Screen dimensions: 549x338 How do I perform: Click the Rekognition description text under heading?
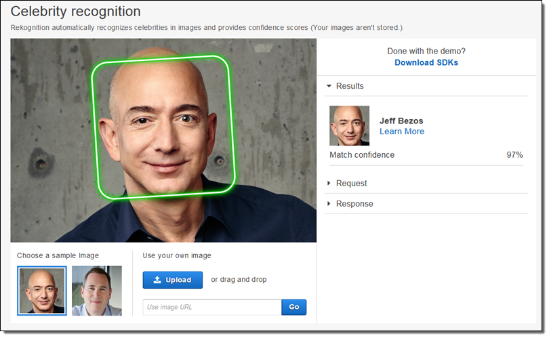click(x=206, y=28)
